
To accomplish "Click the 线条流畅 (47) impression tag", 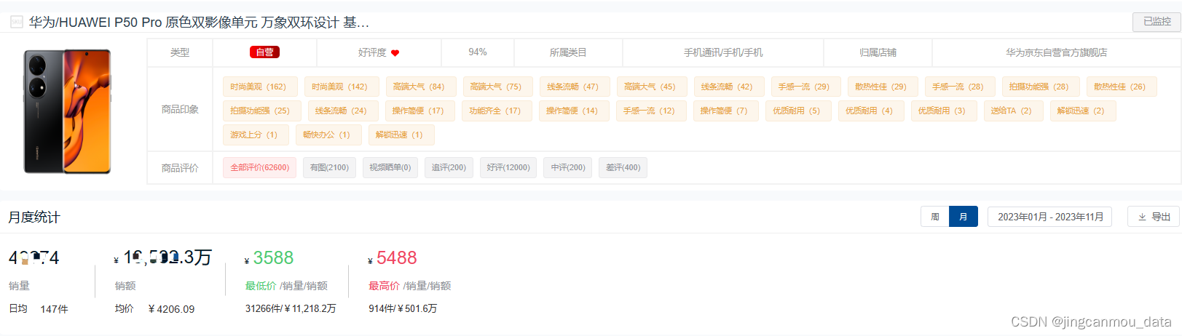I will tap(575, 87).
